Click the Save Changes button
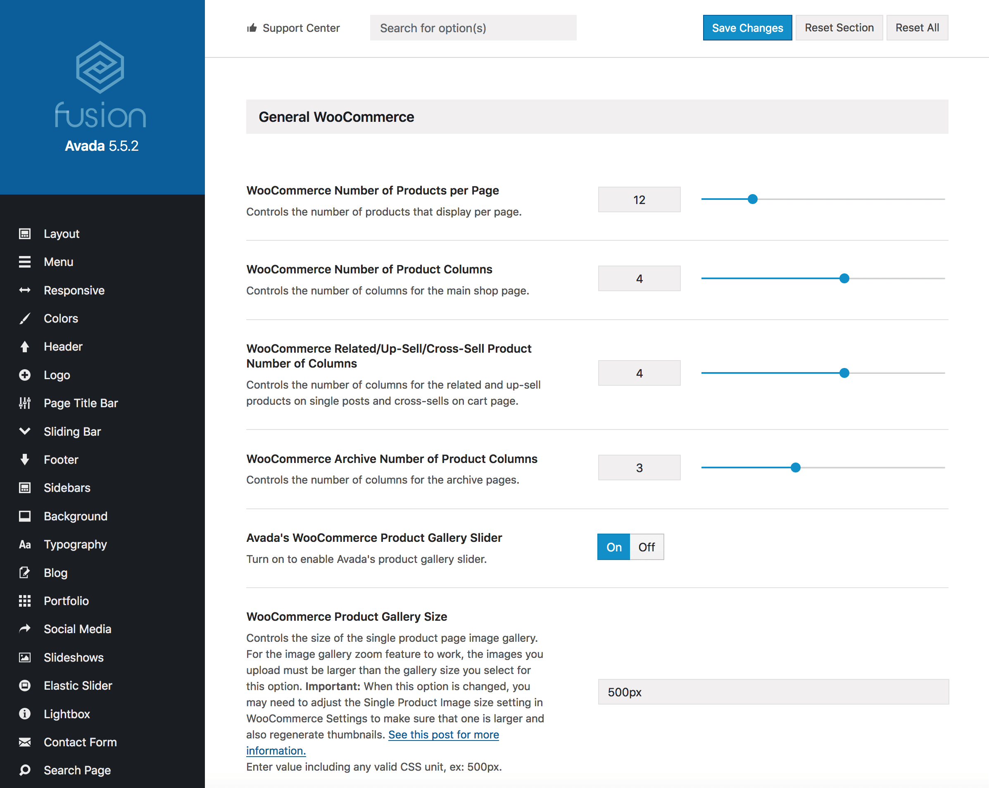Image resolution: width=989 pixels, height=788 pixels. 747,28
